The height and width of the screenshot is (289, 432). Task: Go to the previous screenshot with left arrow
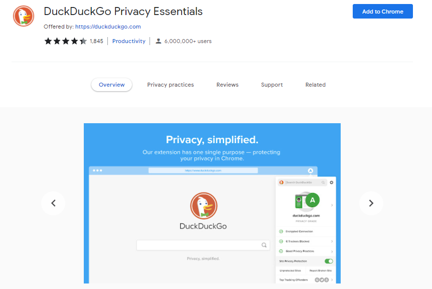[x=53, y=203]
